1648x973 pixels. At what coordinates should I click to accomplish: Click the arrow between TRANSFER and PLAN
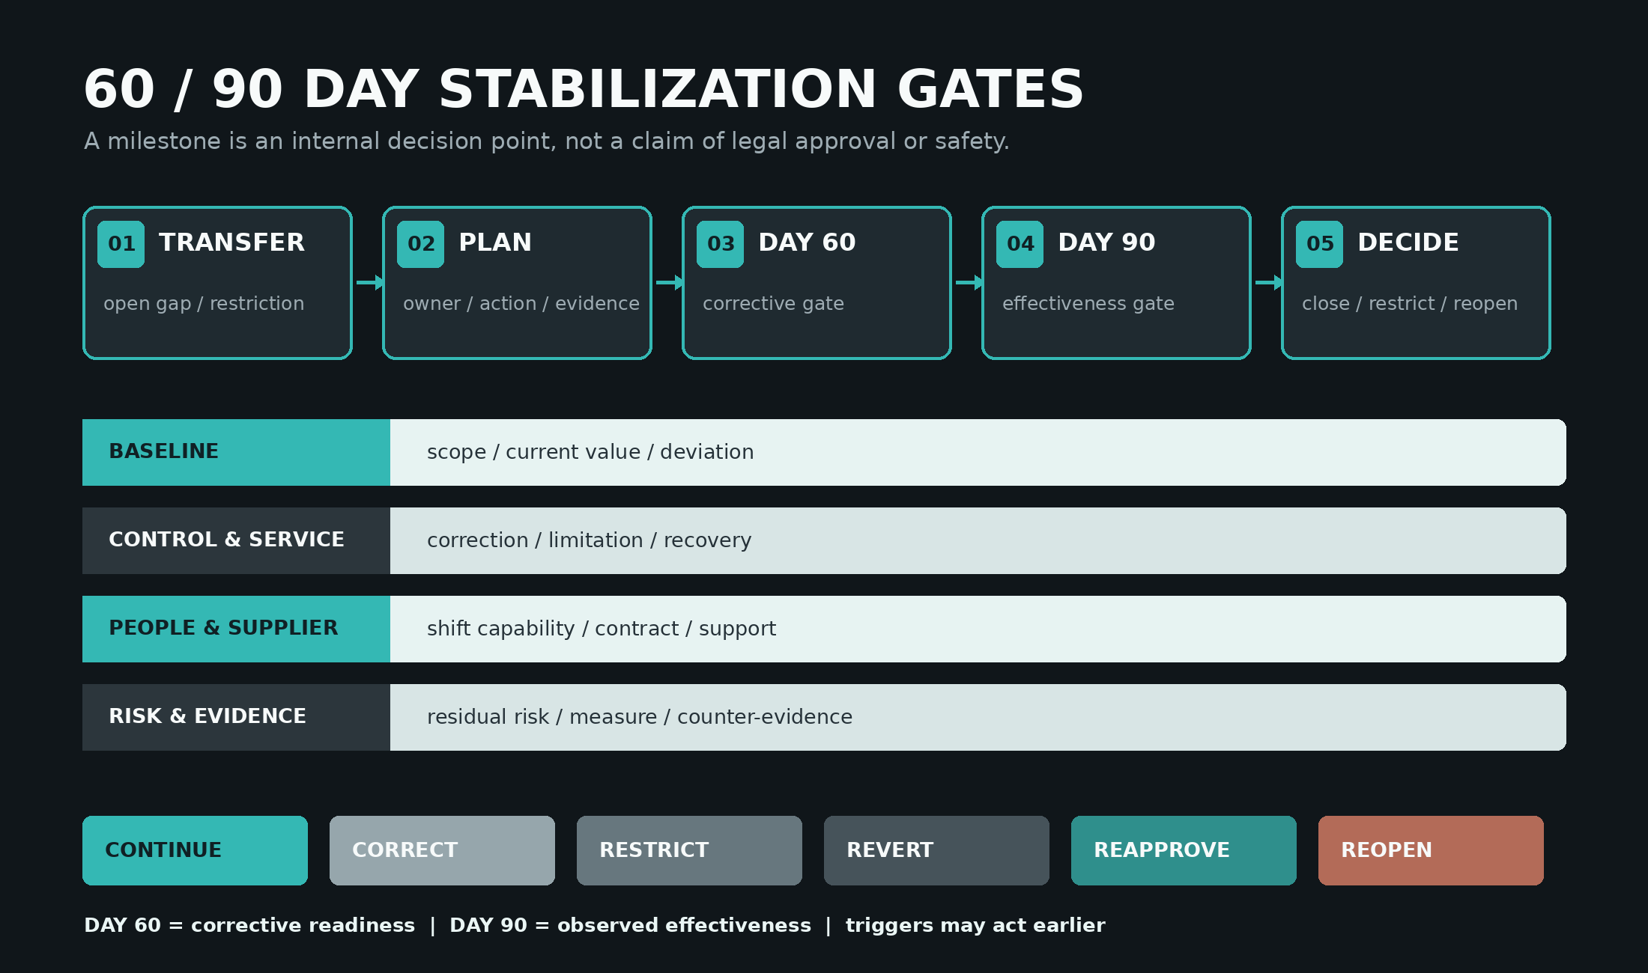(370, 282)
